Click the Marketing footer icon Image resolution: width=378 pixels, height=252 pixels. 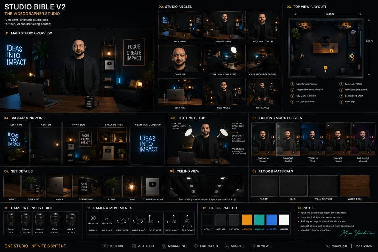point(164,246)
